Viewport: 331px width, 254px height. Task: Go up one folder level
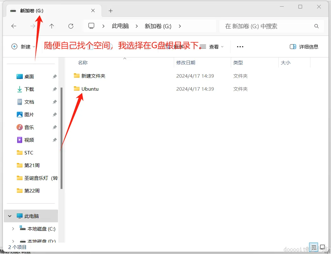pyautogui.click(x=51, y=26)
